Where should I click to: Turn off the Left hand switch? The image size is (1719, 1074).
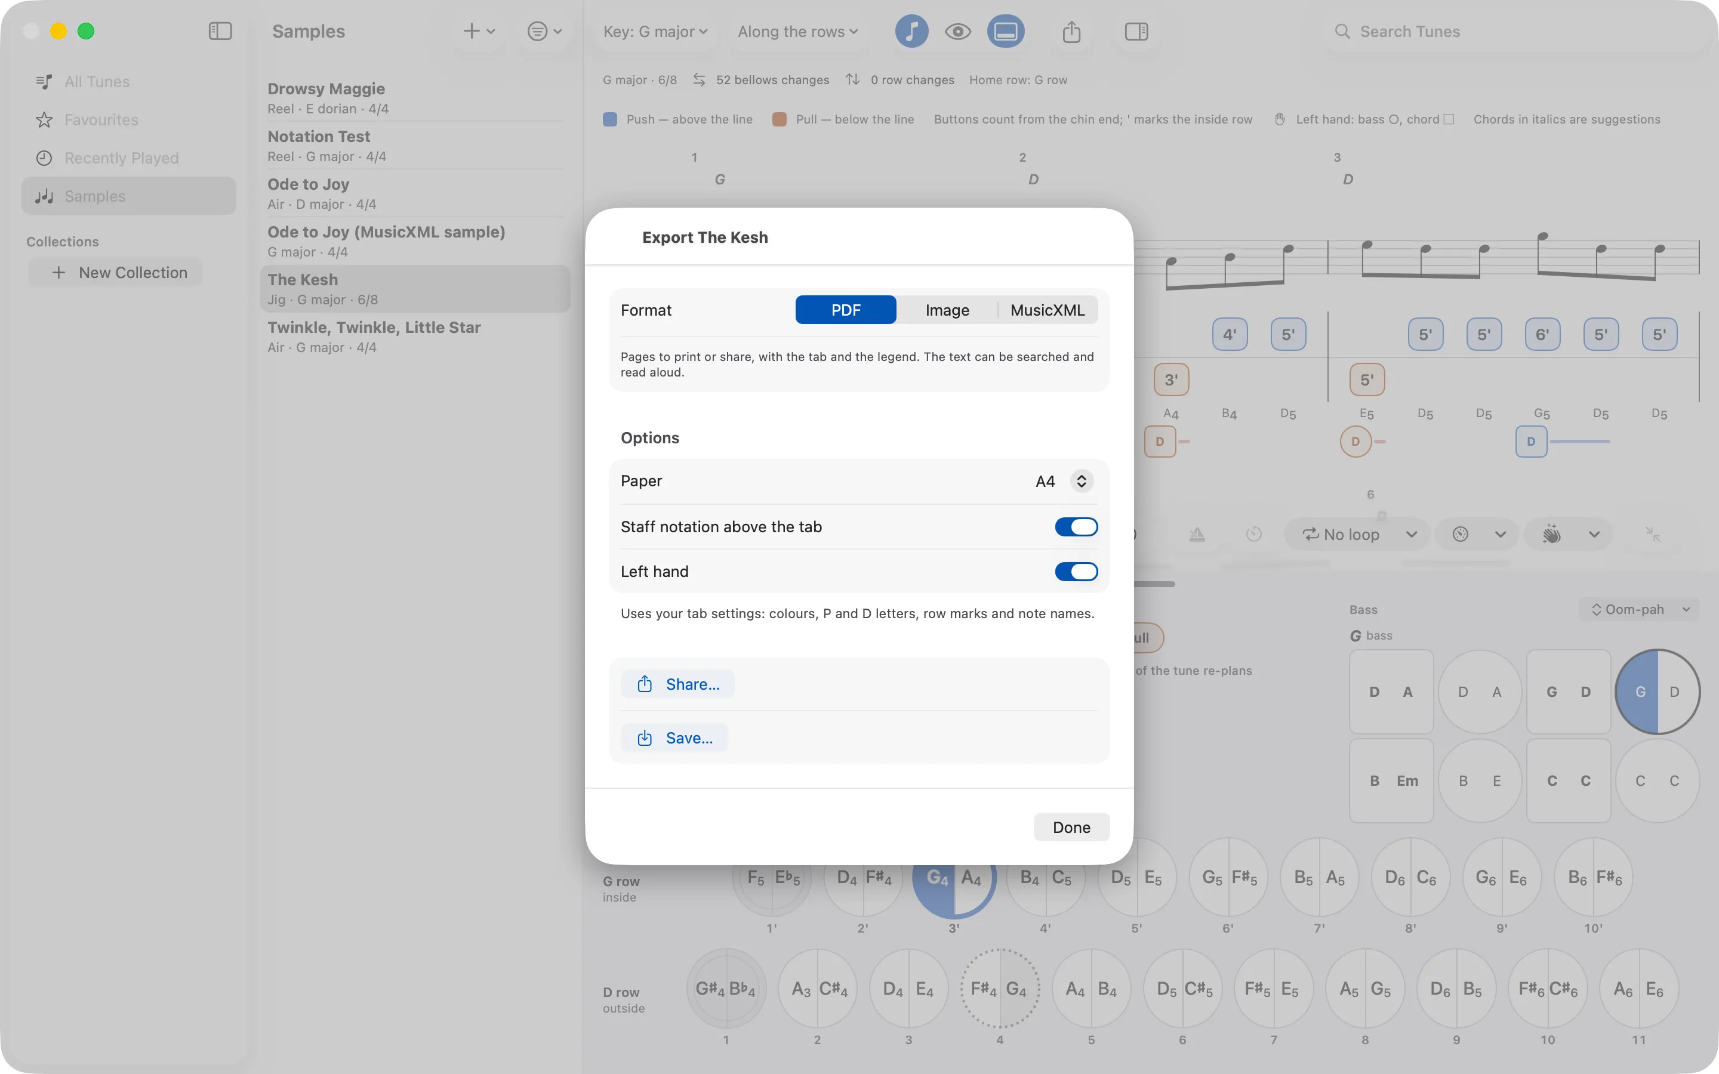point(1076,571)
